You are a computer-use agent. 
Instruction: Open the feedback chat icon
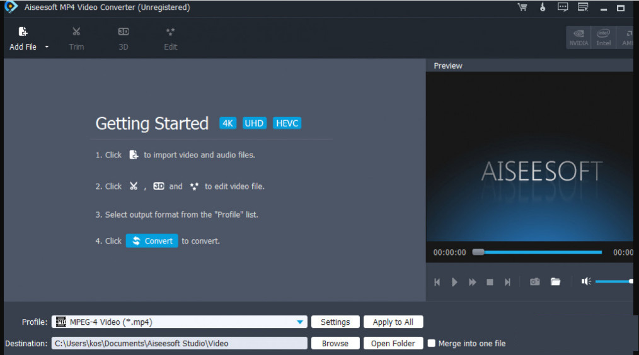coord(563,7)
